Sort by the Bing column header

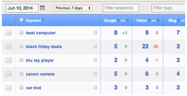coord(172,21)
